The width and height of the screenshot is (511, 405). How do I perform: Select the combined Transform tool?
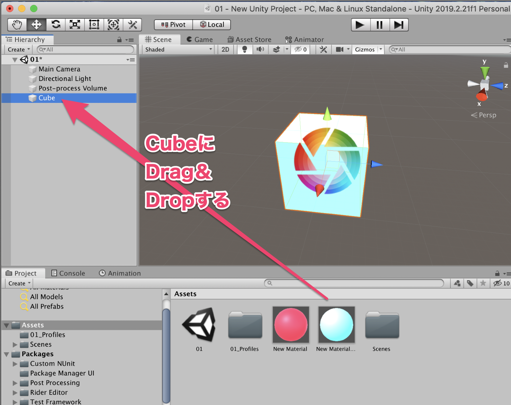point(113,25)
